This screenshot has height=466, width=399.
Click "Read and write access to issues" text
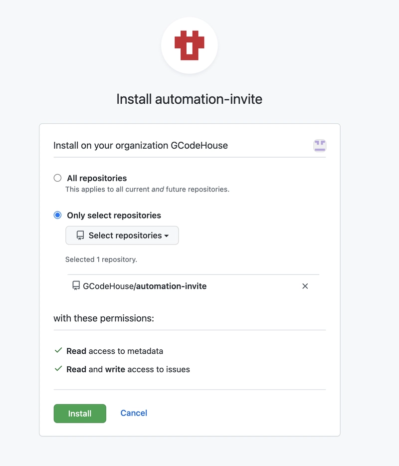(x=128, y=370)
